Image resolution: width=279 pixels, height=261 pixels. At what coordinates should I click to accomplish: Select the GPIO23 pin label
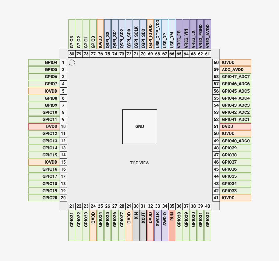click(86, 225)
